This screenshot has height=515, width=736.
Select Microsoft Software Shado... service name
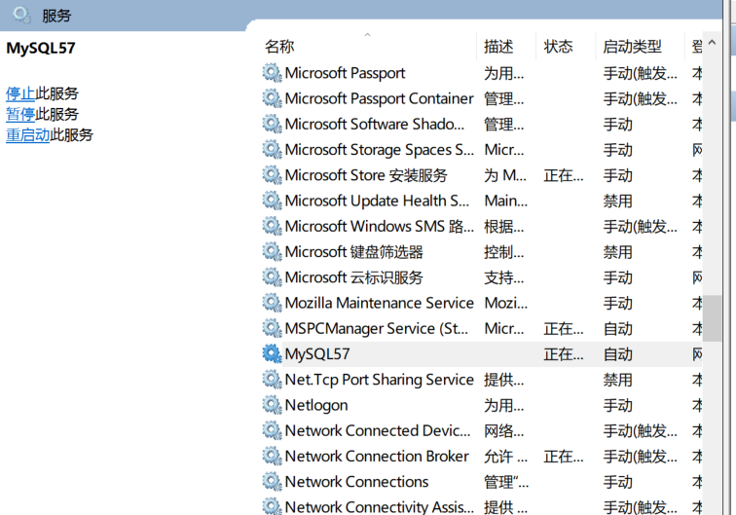pyautogui.click(x=375, y=124)
